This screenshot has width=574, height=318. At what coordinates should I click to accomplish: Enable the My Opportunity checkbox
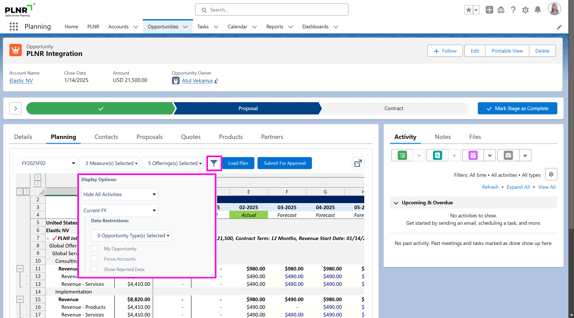point(94,249)
